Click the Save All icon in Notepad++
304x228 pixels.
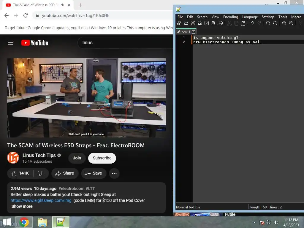200,23
